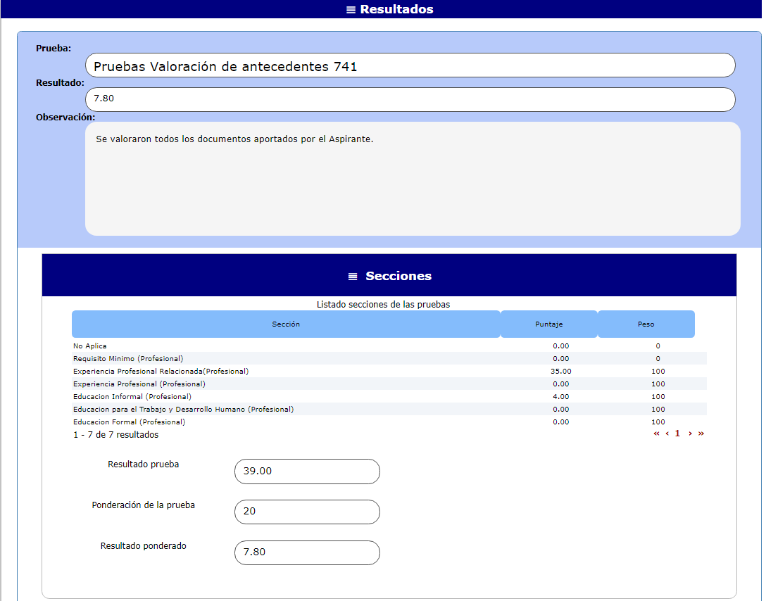The width and height of the screenshot is (766, 601).
Task: Focus the Resultado ponderado field
Action: 307,552
